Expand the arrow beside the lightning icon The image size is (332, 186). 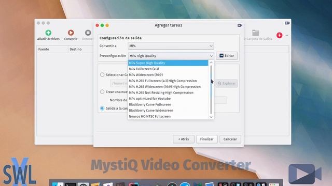tap(287, 36)
